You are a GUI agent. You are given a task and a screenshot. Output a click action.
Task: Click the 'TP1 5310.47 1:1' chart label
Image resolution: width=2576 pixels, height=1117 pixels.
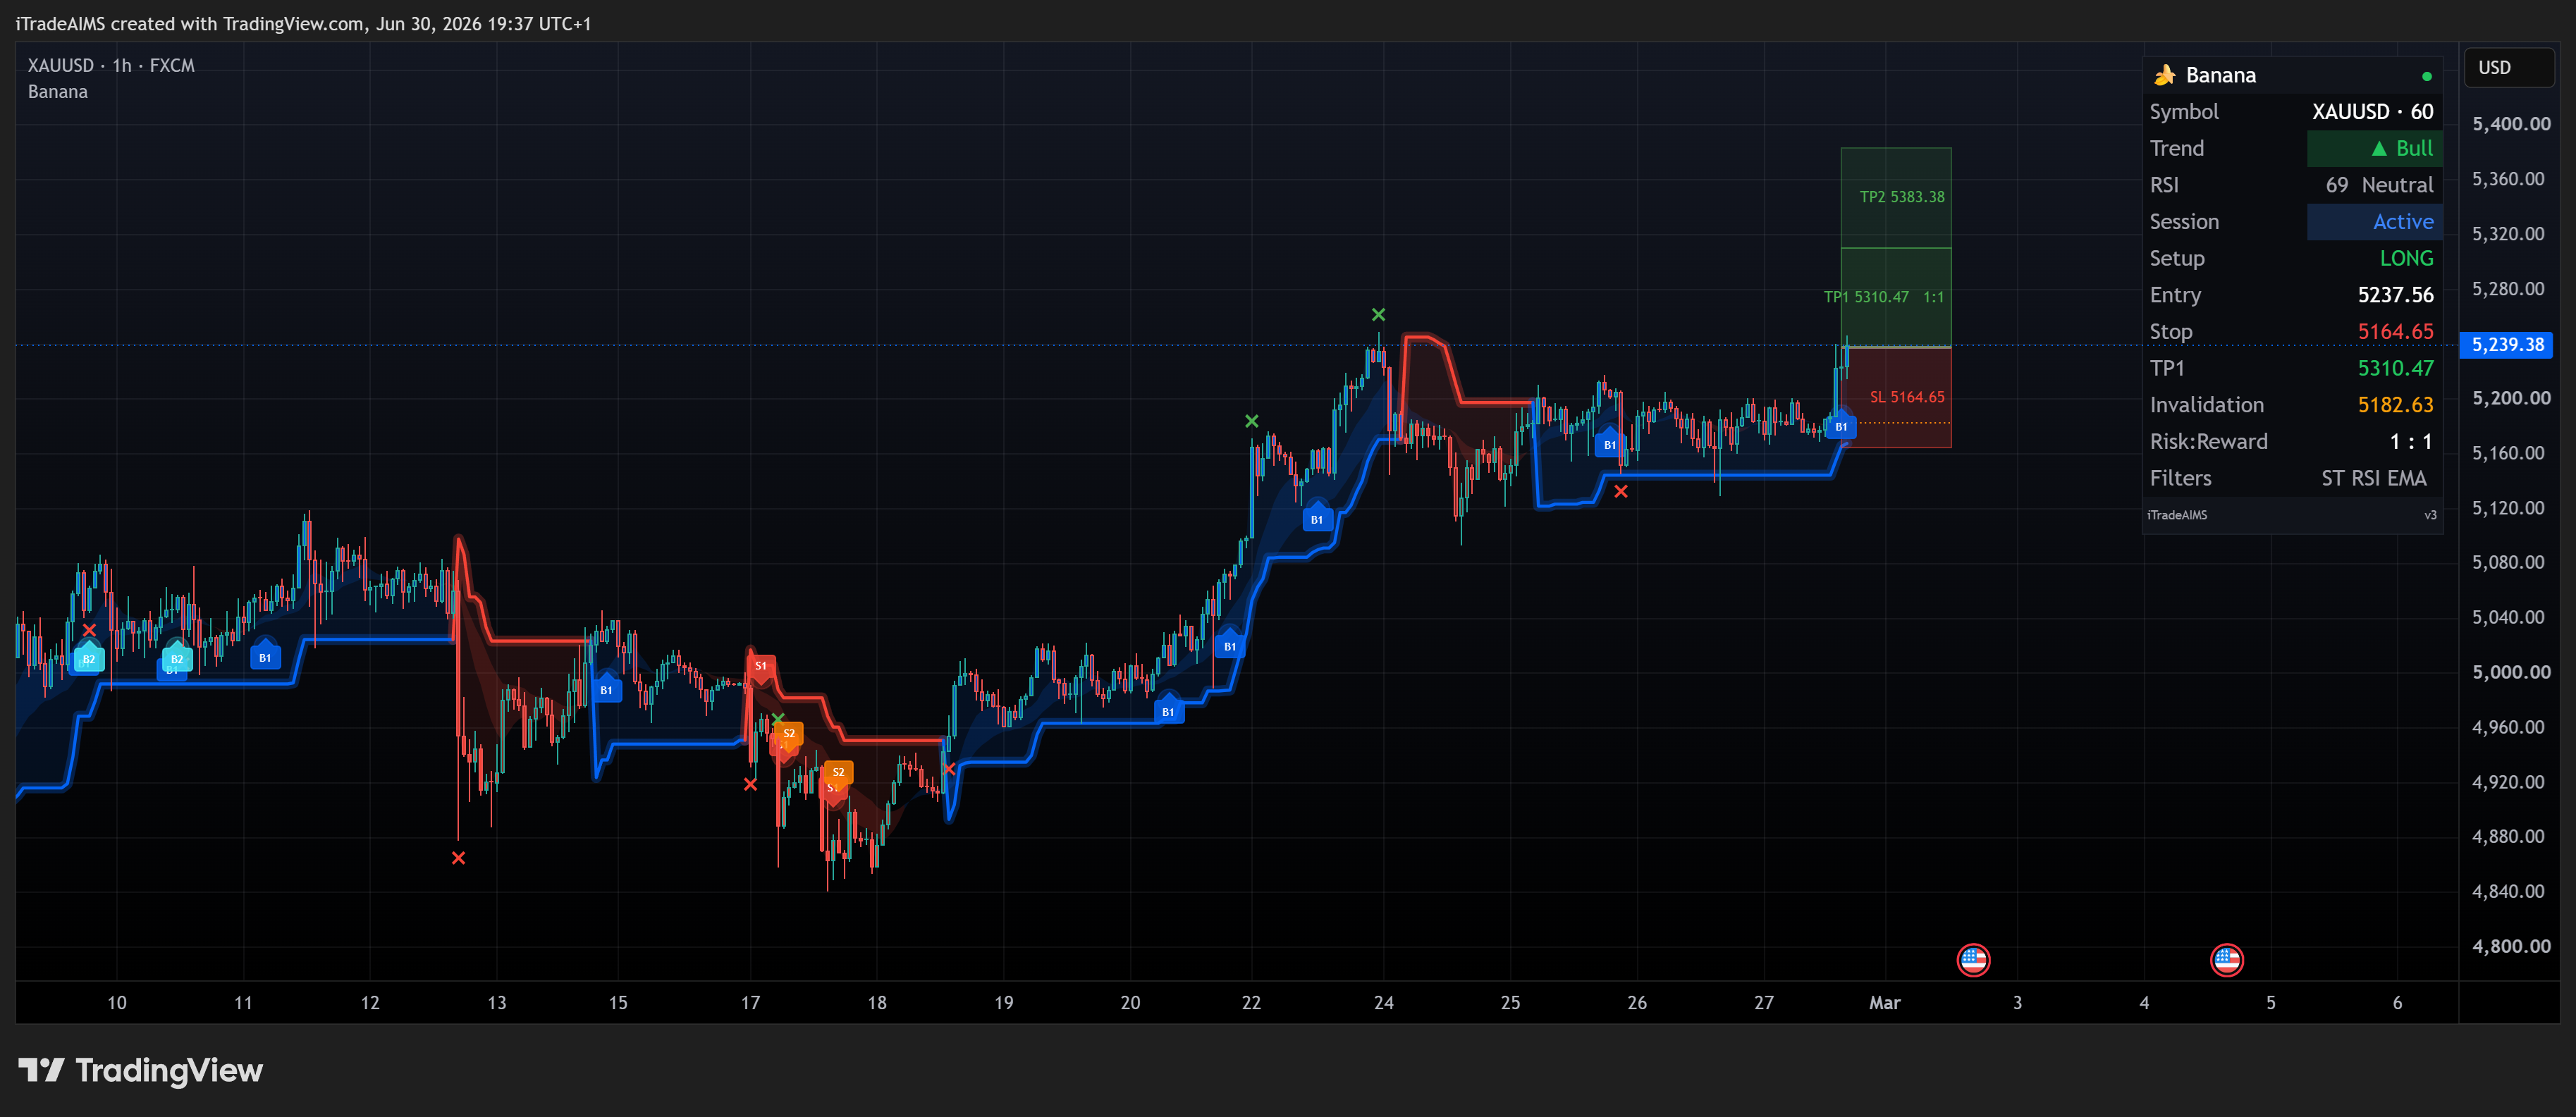pos(1884,297)
